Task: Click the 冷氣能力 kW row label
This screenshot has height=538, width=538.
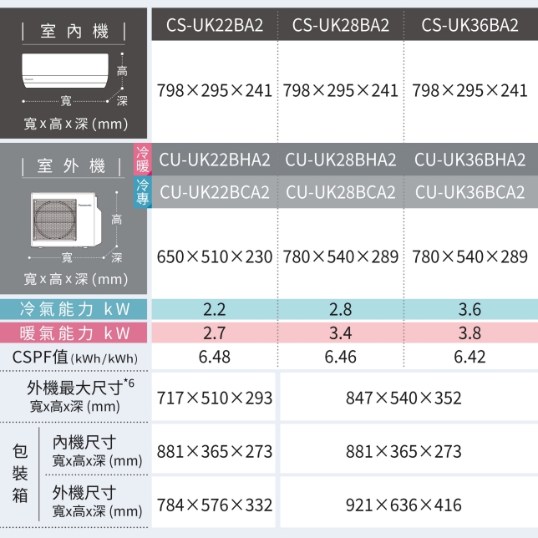Action: pos(74,309)
